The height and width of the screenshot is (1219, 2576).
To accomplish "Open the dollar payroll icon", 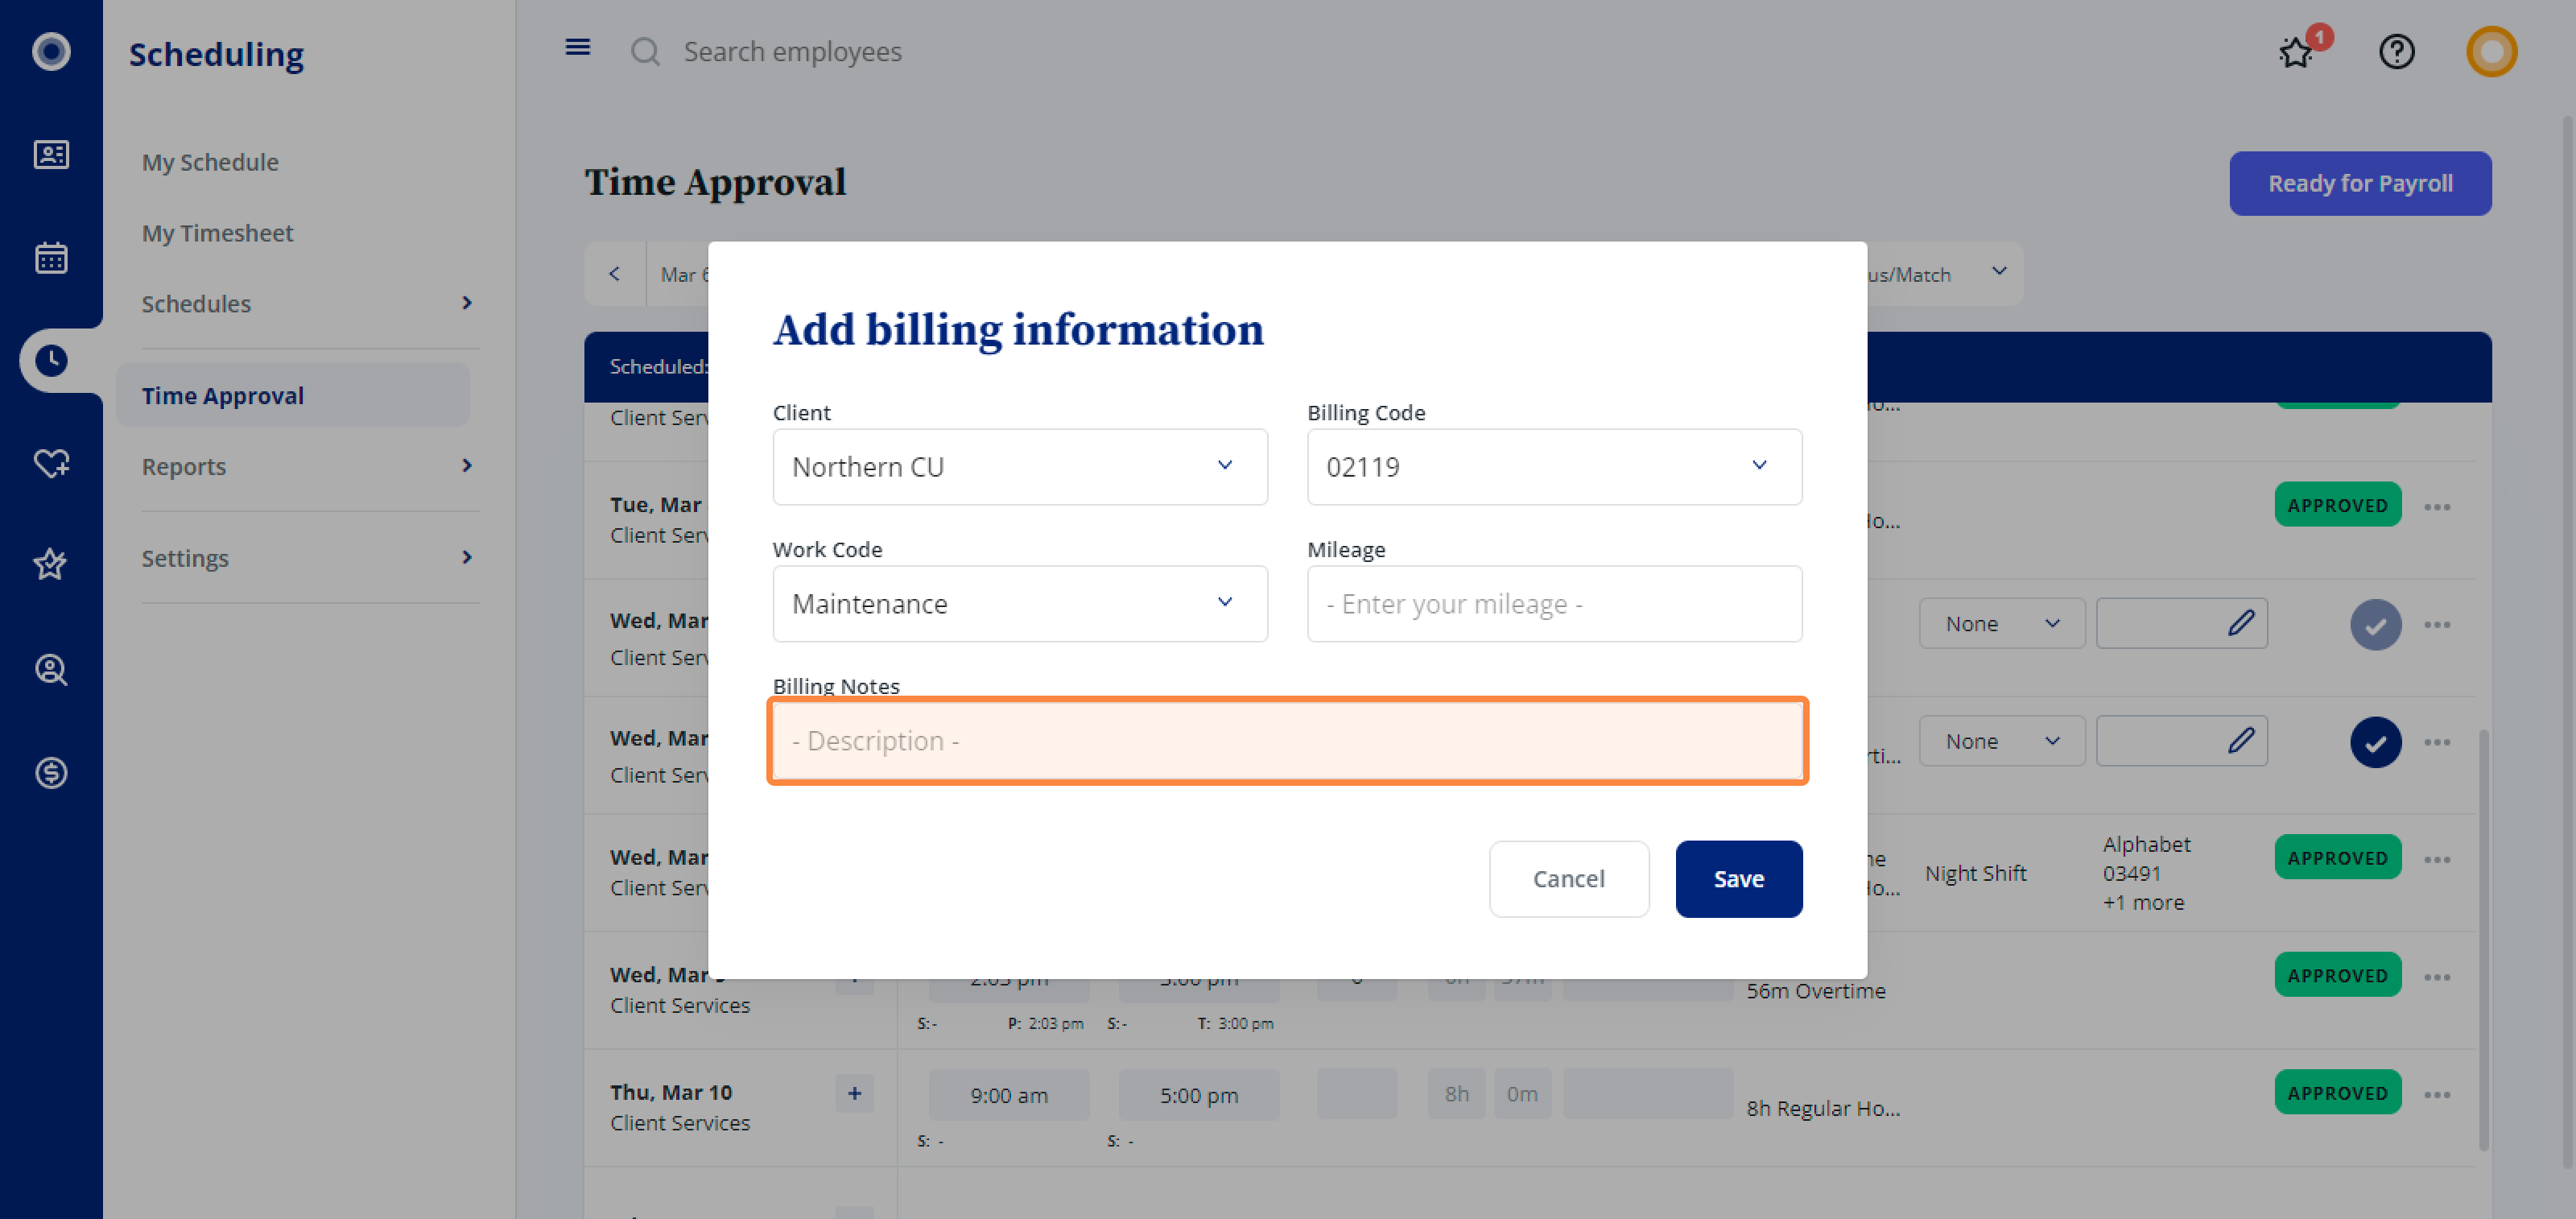I will 51,772.
